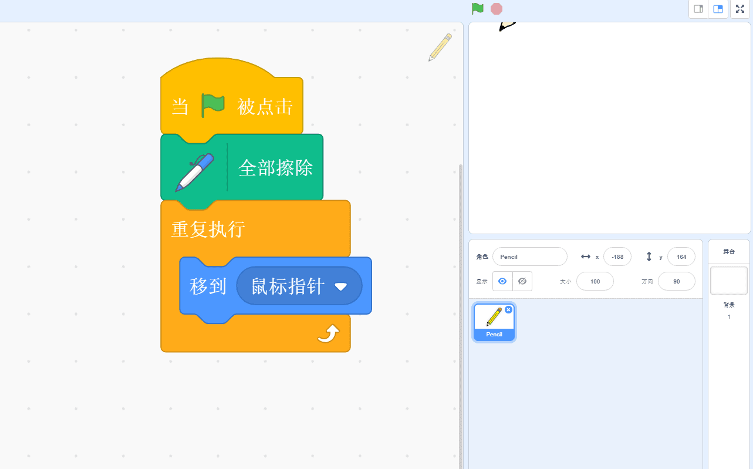Switch to large stage layout
The image size is (753, 469).
718,9
